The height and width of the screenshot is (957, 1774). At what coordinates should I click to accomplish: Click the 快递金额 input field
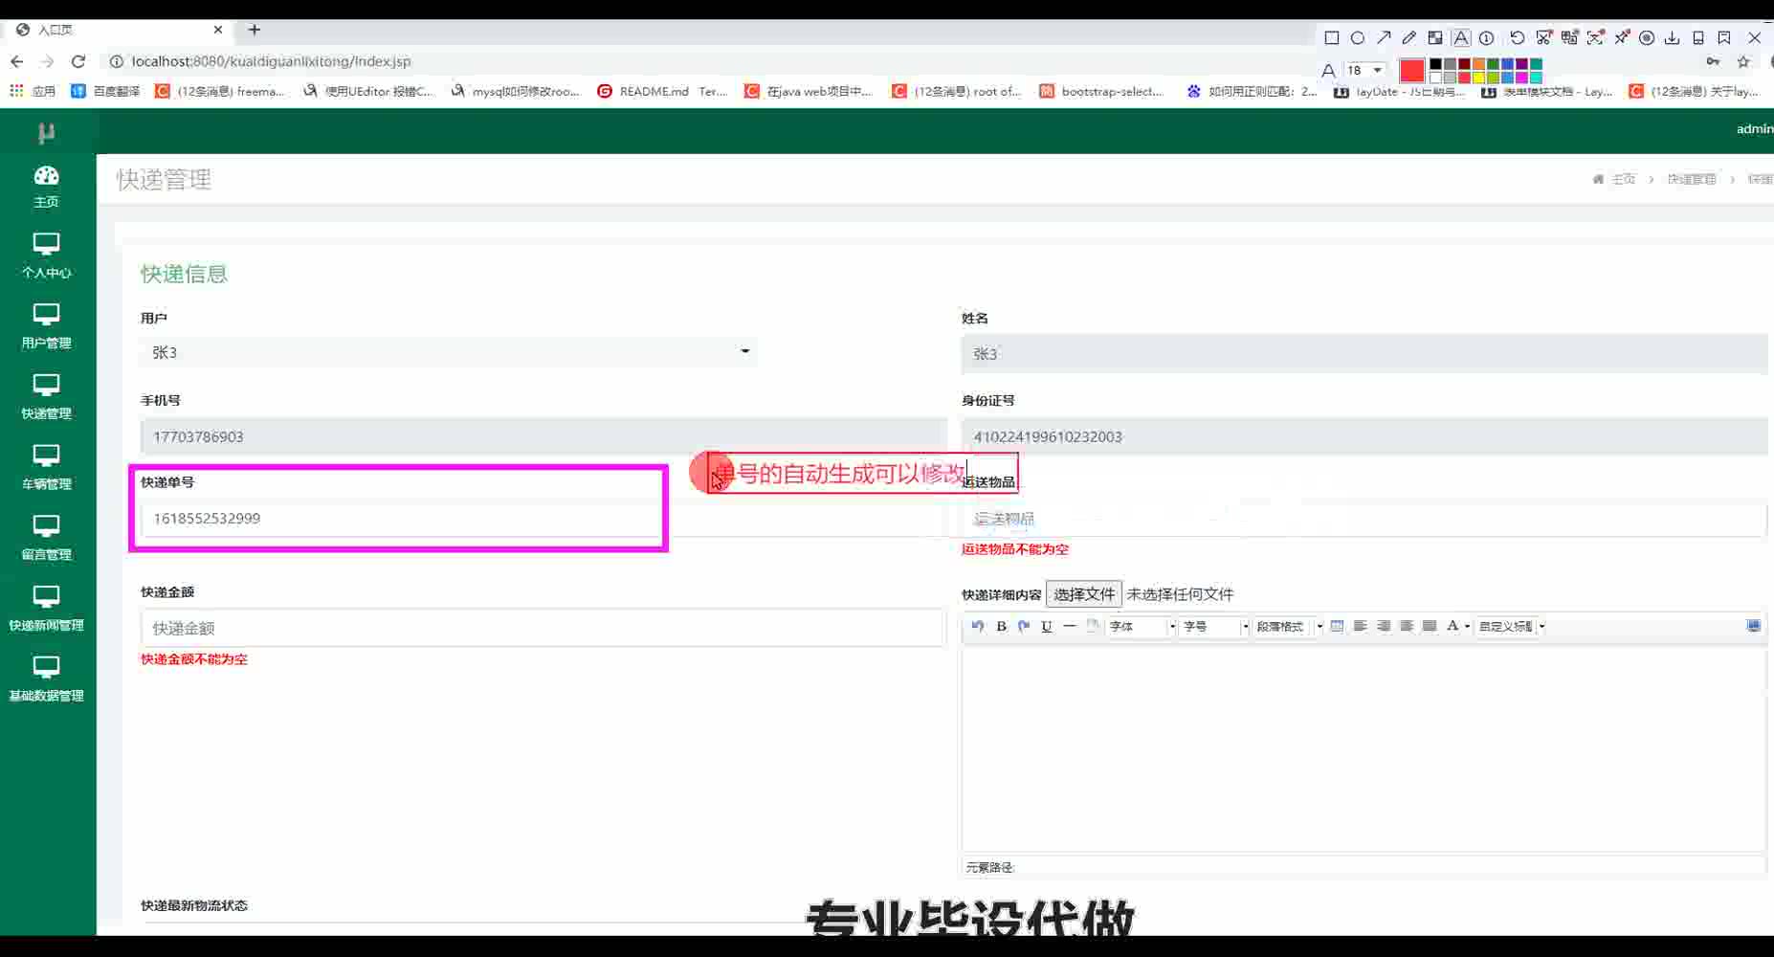[543, 628]
